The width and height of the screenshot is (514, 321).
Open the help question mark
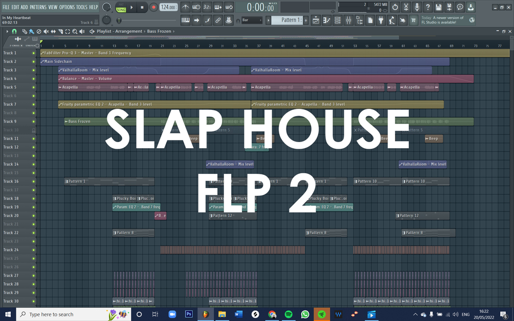click(x=428, y=7)
